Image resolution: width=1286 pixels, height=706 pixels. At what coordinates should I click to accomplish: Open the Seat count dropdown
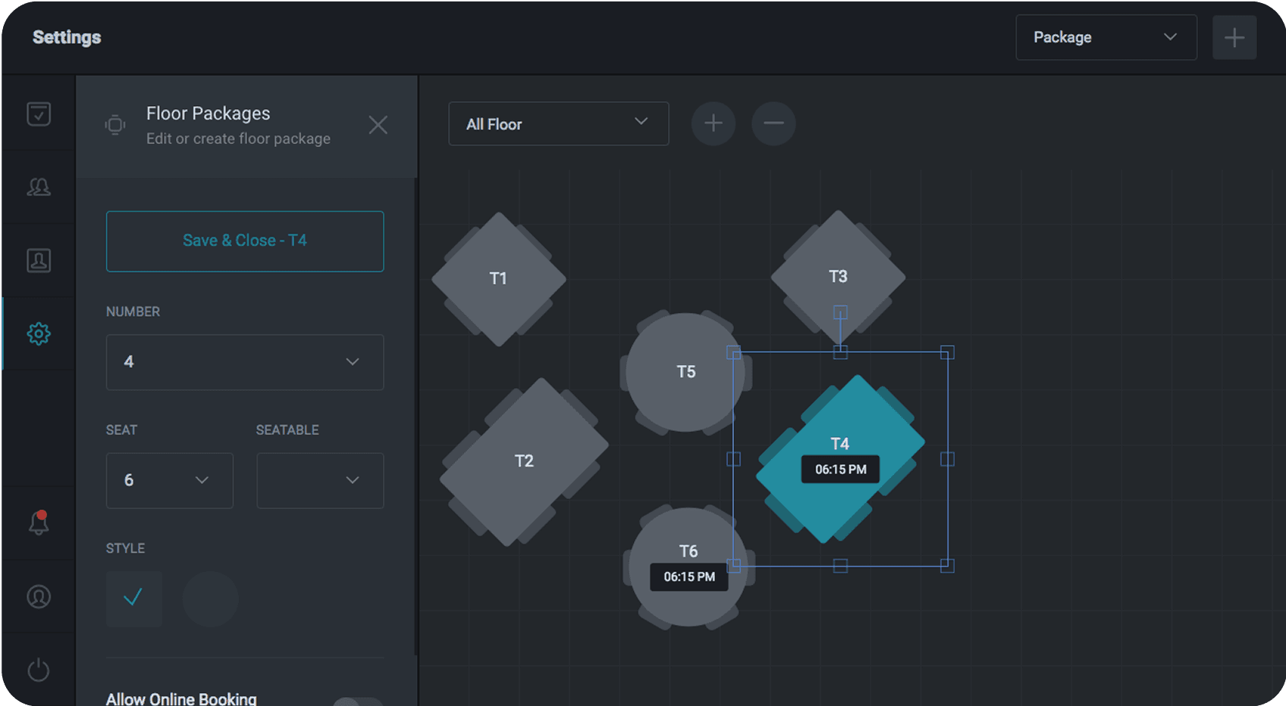pyautogui.click(x=169, y=480)
